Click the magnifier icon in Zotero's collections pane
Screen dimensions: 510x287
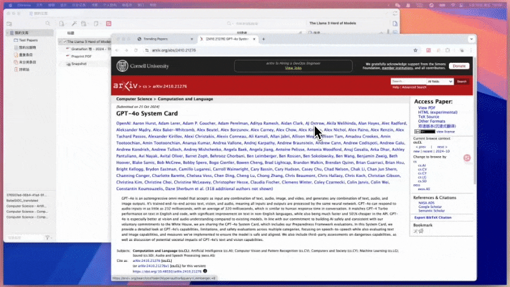click(48, 23)
